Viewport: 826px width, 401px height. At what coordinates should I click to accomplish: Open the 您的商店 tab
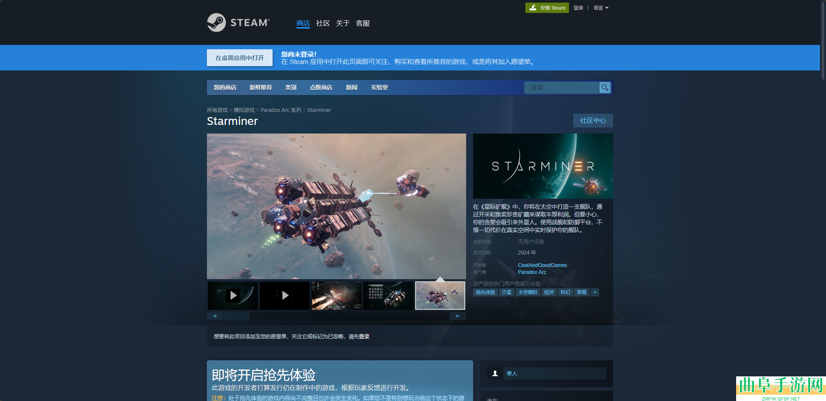pyautogui.click(x=225, y=87)
